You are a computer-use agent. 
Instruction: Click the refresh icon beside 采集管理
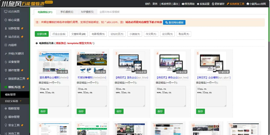(x=6, y=62)
